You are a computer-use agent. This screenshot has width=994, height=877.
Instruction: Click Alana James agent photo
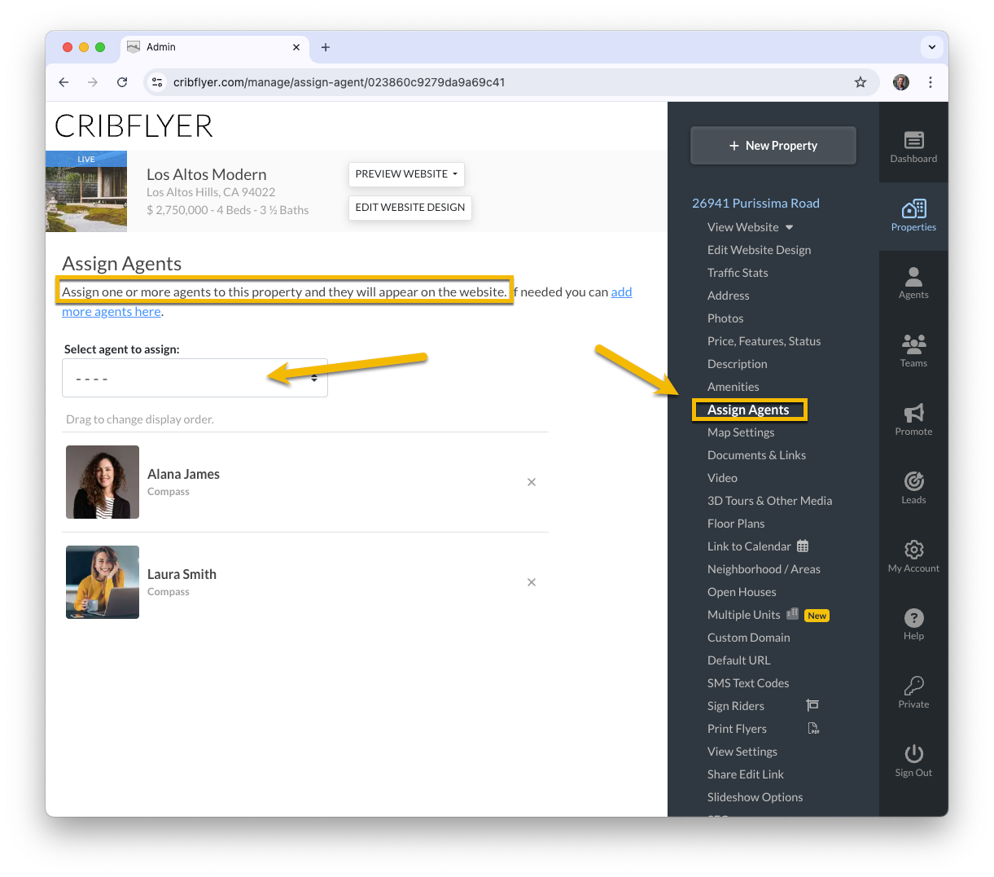point(103,482)
